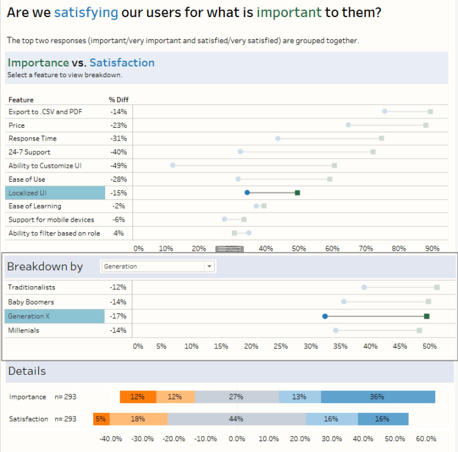The image size is (458, 452).
Task: Choose the Traditionalists breakdown row
Action: (x=32, y=287)
